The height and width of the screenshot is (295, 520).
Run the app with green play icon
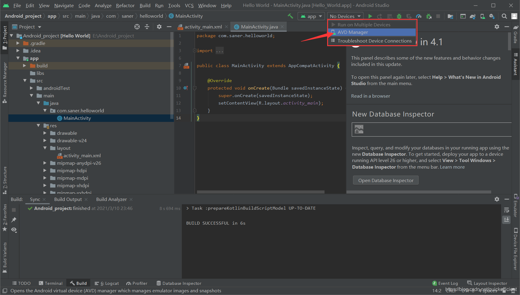370,16
